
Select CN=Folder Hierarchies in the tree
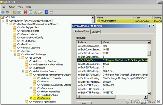tap(49, 92)
